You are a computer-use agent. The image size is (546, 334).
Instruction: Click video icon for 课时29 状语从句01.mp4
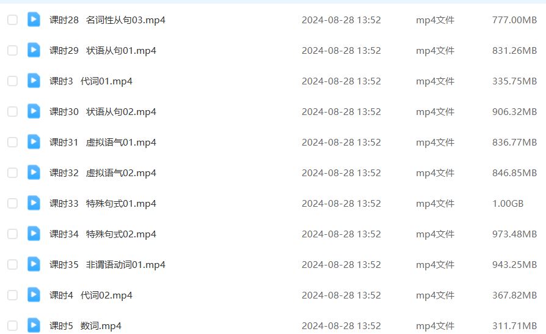34,50
